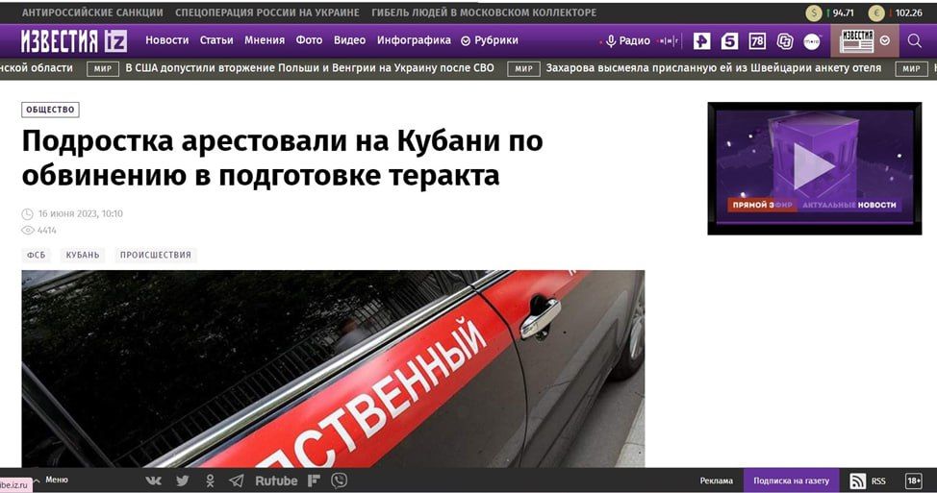
Task: Open the Rutube link in footer bar
Action: coord(276,481)
